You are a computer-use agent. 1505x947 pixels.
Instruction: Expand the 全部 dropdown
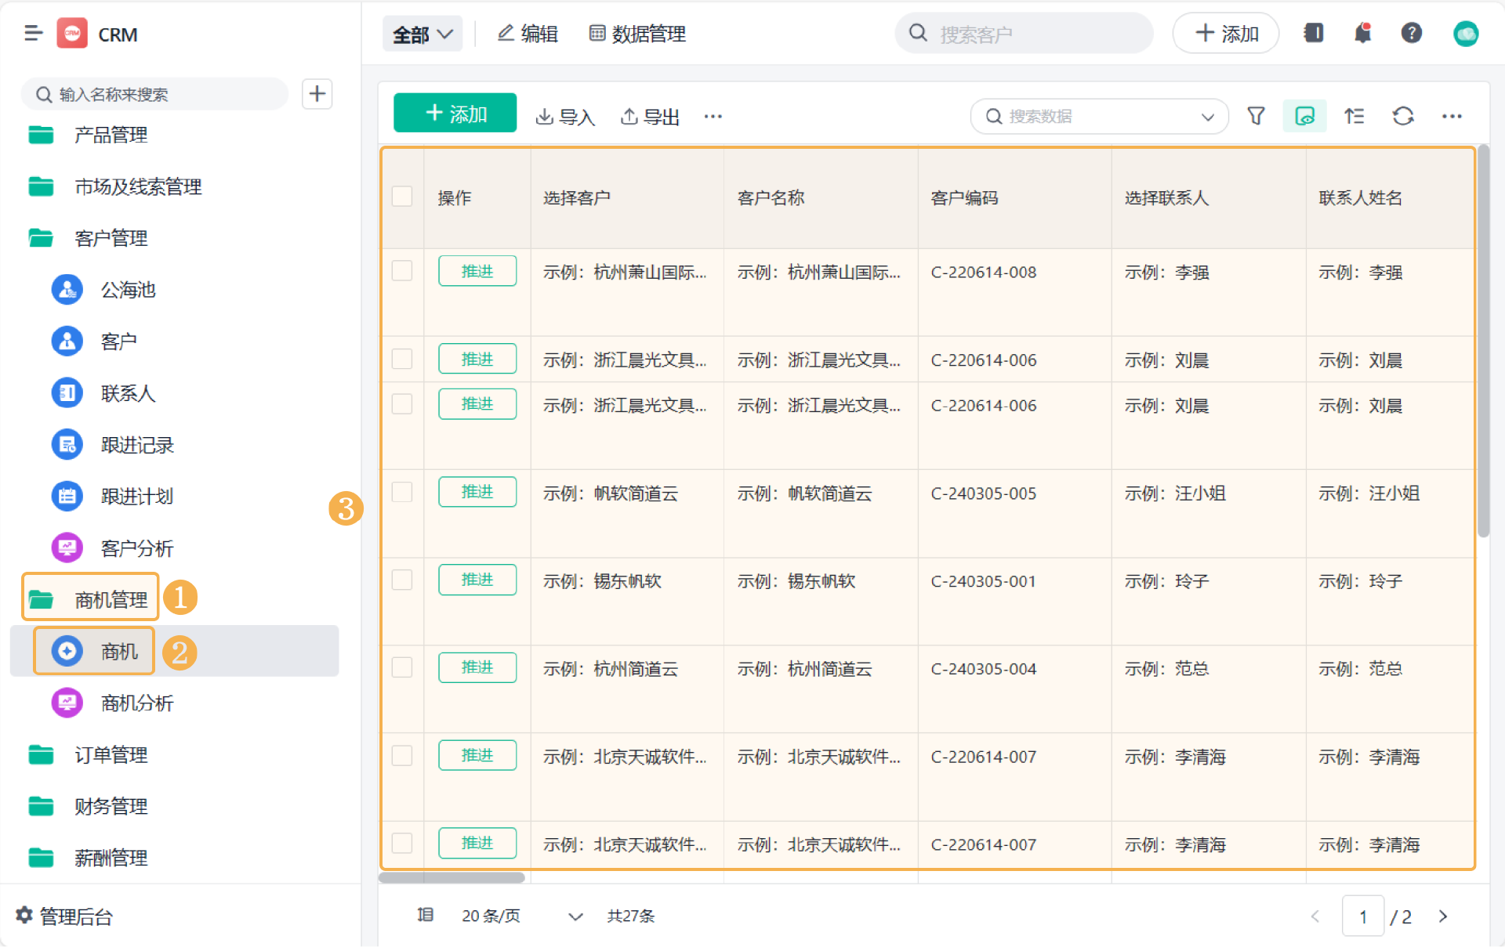click(x=422, y=34)
